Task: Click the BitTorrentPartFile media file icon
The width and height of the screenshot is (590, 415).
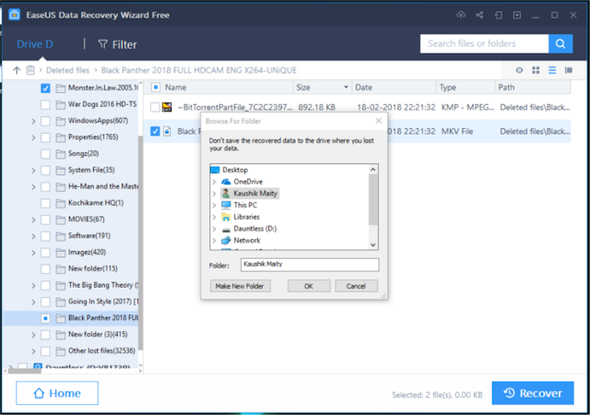Action: 167,107
